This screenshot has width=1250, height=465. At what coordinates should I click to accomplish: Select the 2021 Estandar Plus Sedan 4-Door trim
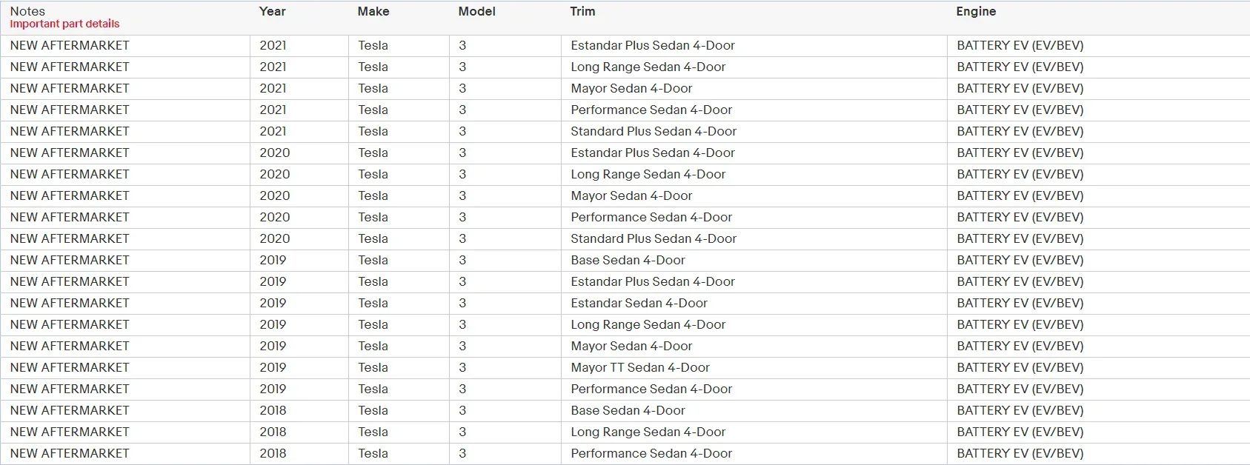coord(653,45)
